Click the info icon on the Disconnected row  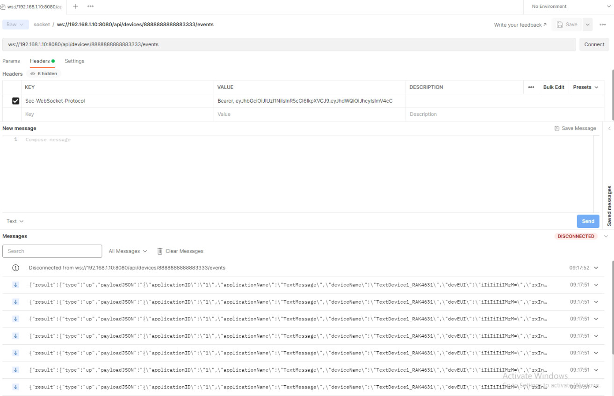coord(14,267)
